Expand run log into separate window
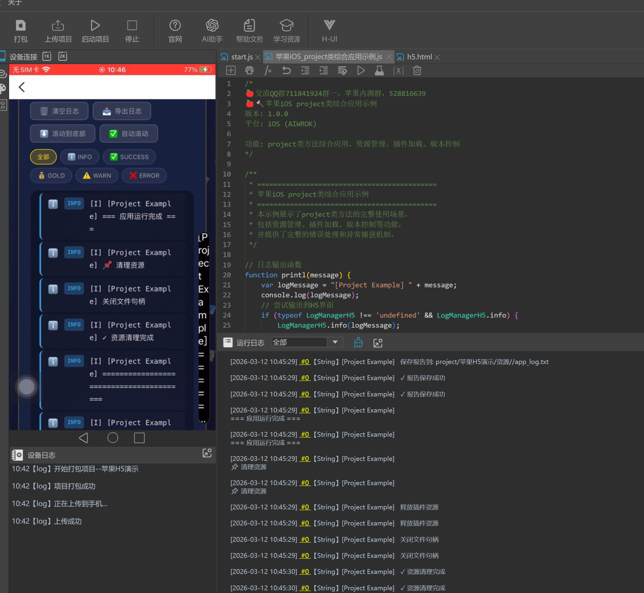 [378, 343]
